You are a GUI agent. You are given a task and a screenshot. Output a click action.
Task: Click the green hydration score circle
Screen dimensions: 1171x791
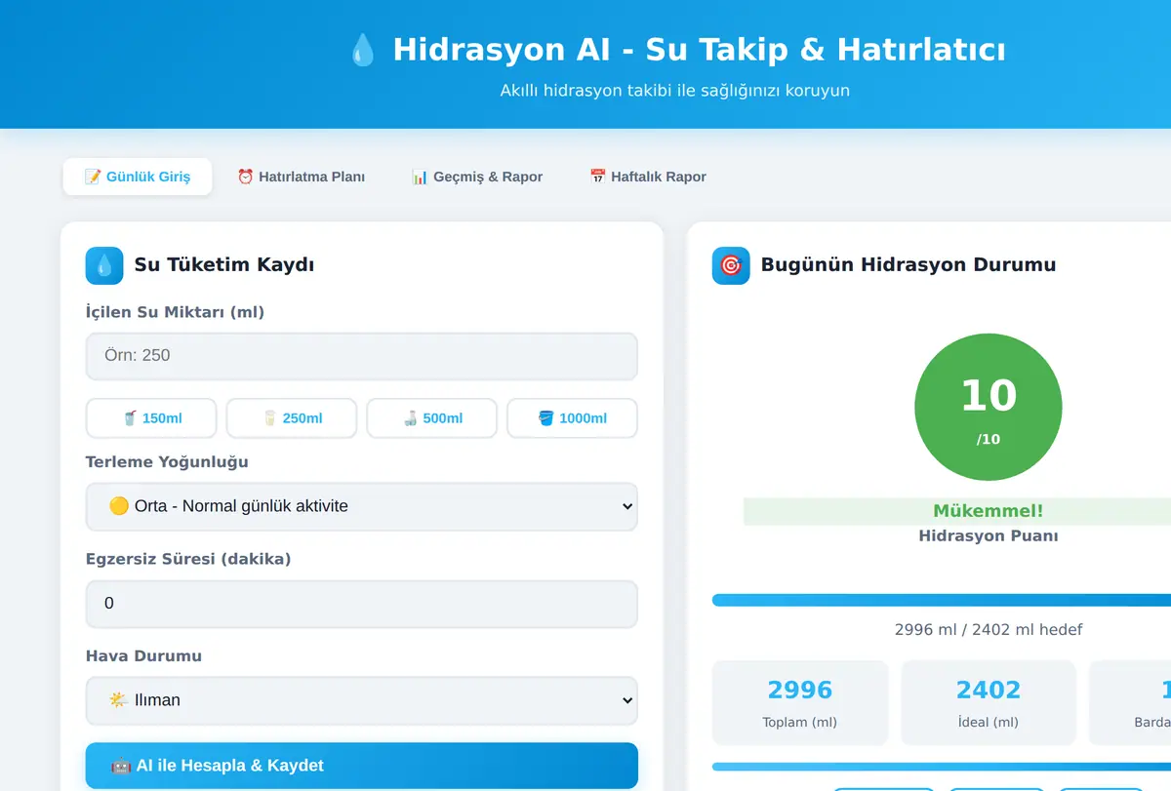point(989,407)
